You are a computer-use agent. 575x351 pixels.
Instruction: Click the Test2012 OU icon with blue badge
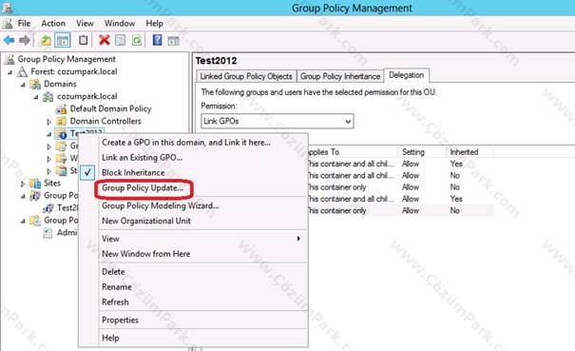pos(61,133)
